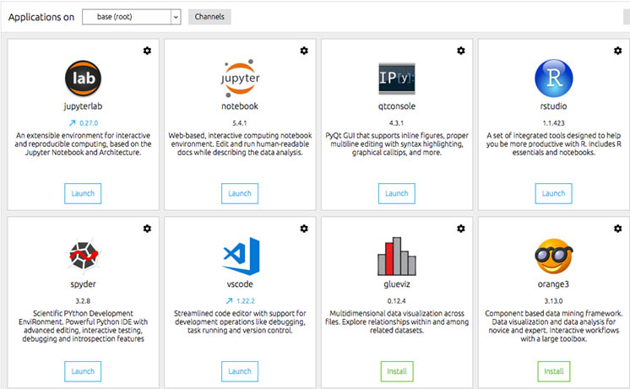Click spyder version 3.2.8 text
This screenshot has width=630, height=389.
[83, 300]
